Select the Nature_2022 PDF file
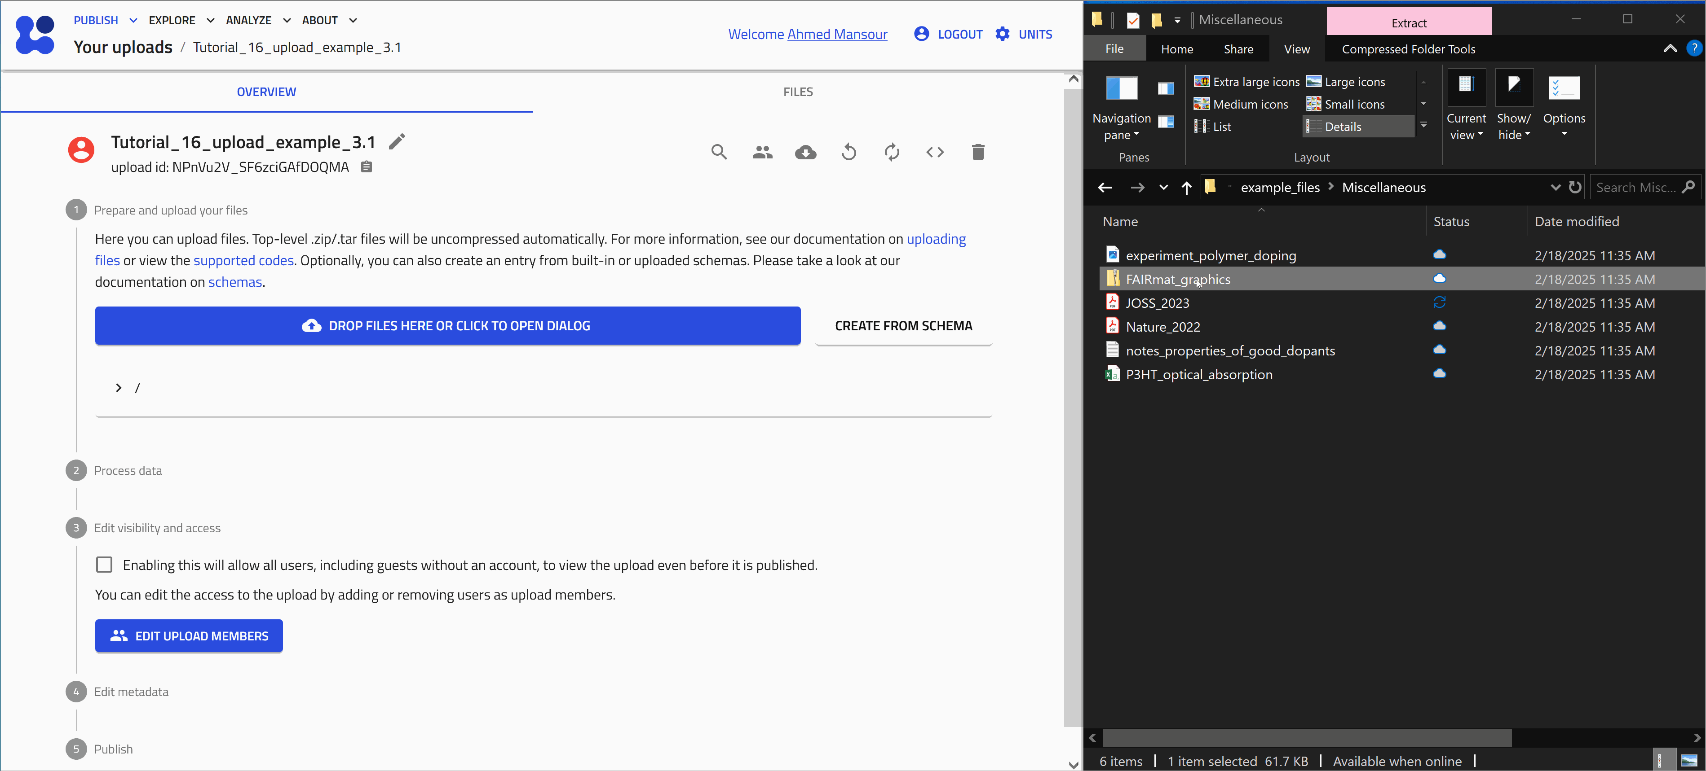This screenshot has height=771, width=1706. click(1162, 327)
